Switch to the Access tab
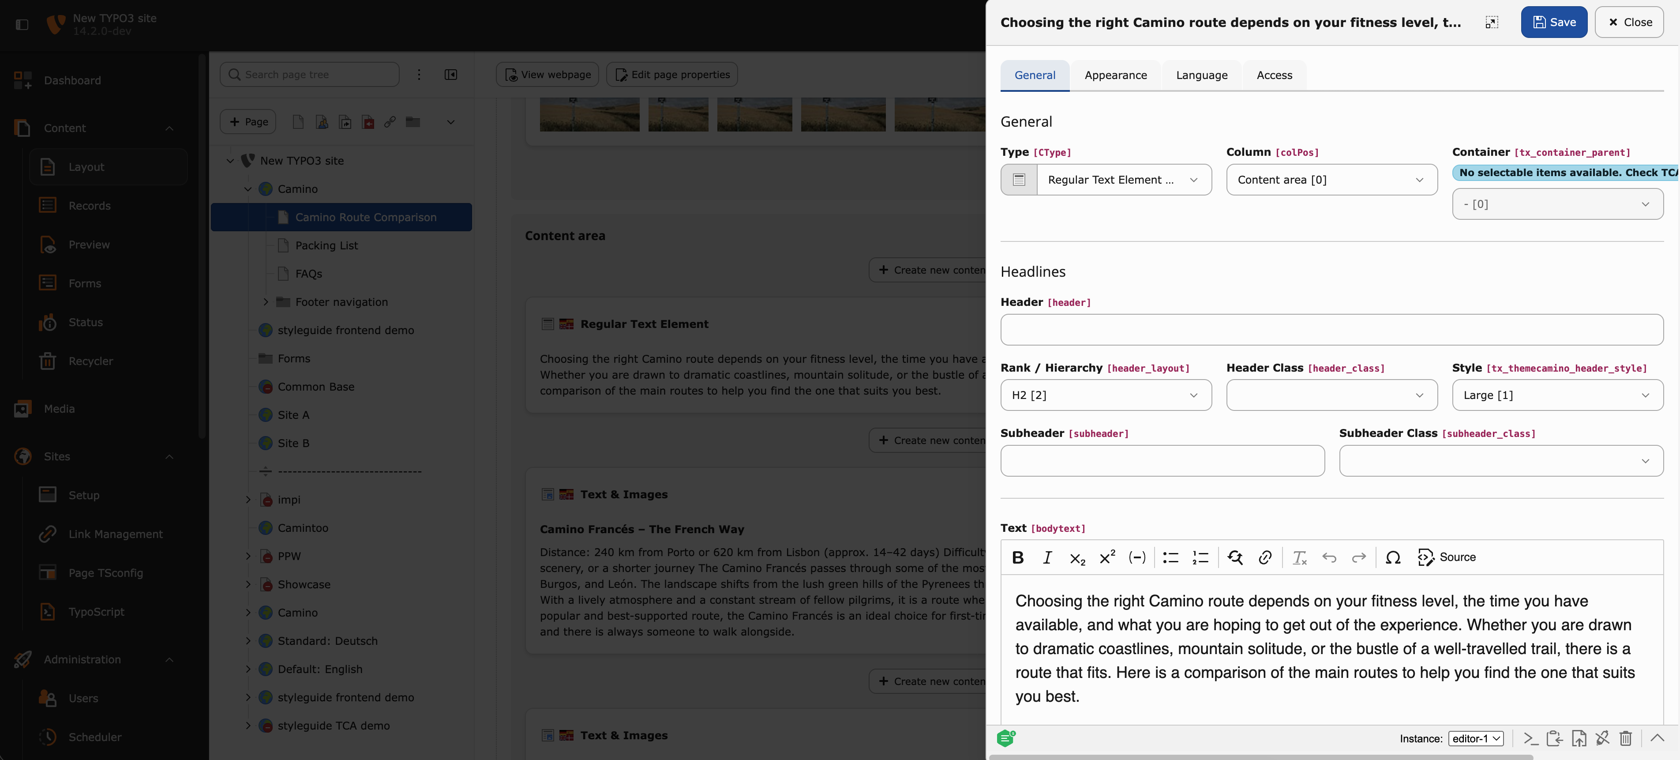The width and height of the screenshot is (1680, 760). [1274, 75]
